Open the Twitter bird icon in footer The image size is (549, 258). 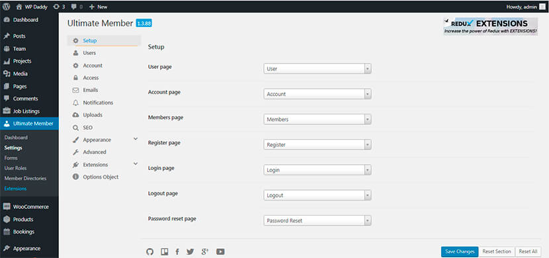[x=190, y=251]
